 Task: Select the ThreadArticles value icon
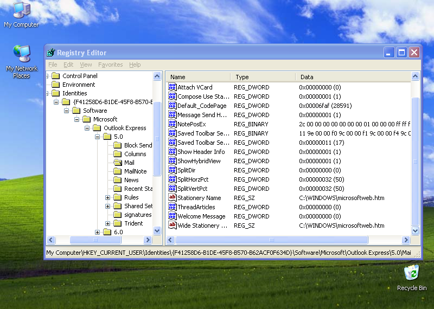pyautogui.click(x=172, y=207)
